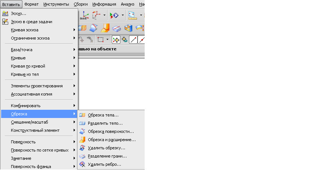
Task: Select the highlighted Обрезка menu item
Action: (39, 114)
